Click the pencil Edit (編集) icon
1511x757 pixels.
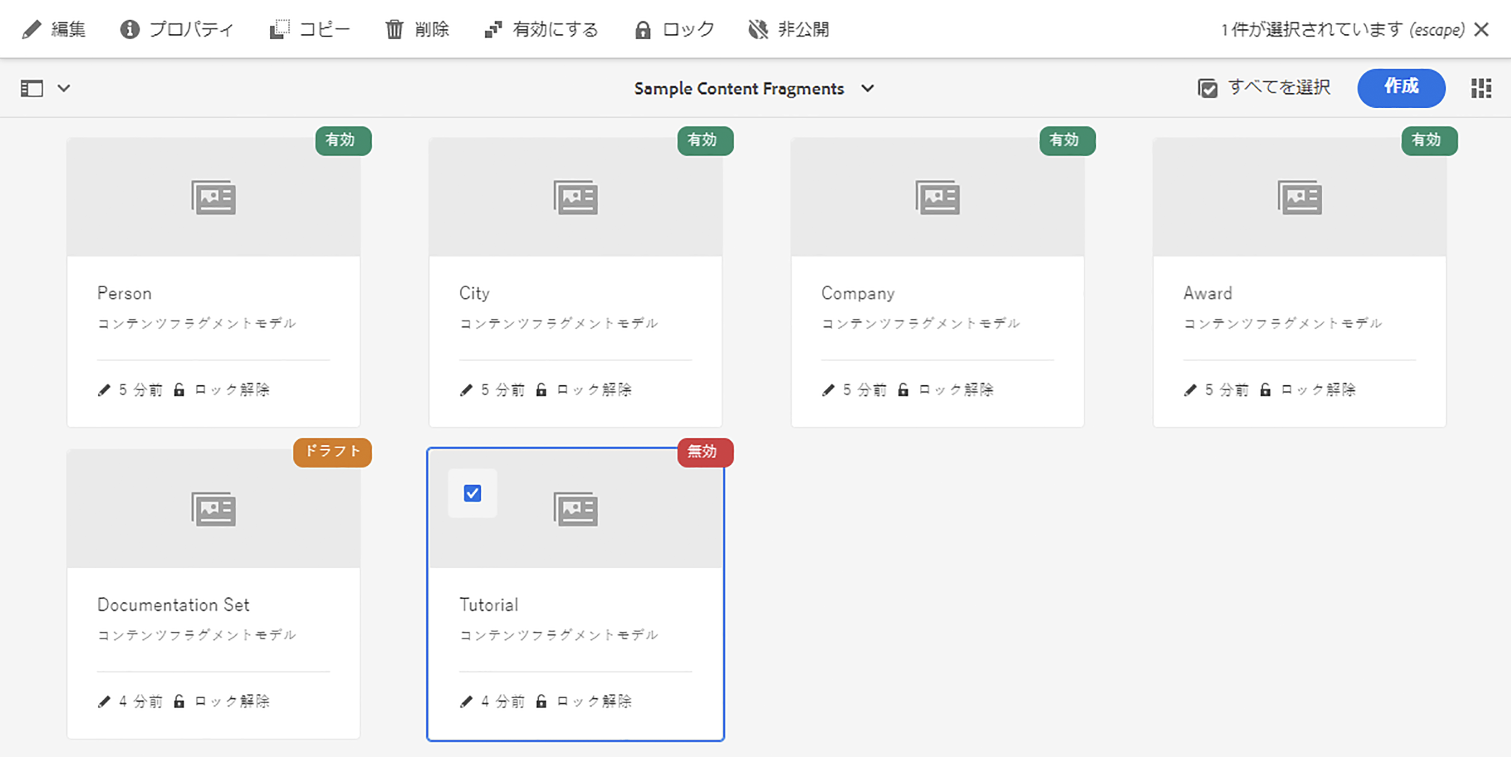point(31,29)
